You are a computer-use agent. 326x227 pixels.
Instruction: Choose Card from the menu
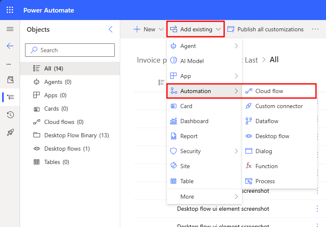[205, 106]
